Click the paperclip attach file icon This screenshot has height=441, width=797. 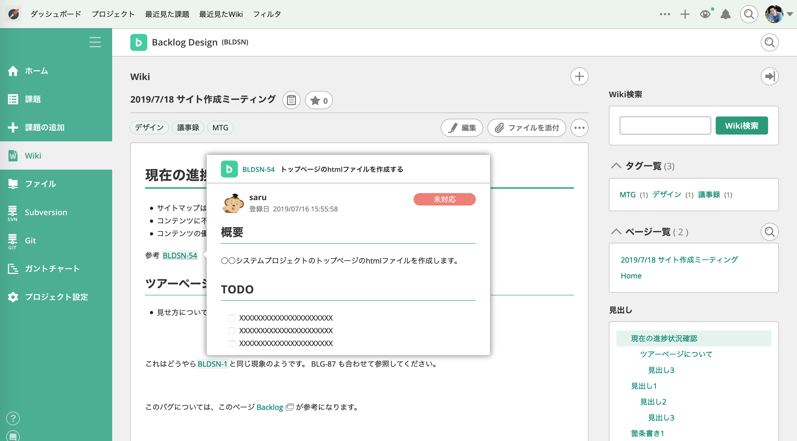point(498,127)
